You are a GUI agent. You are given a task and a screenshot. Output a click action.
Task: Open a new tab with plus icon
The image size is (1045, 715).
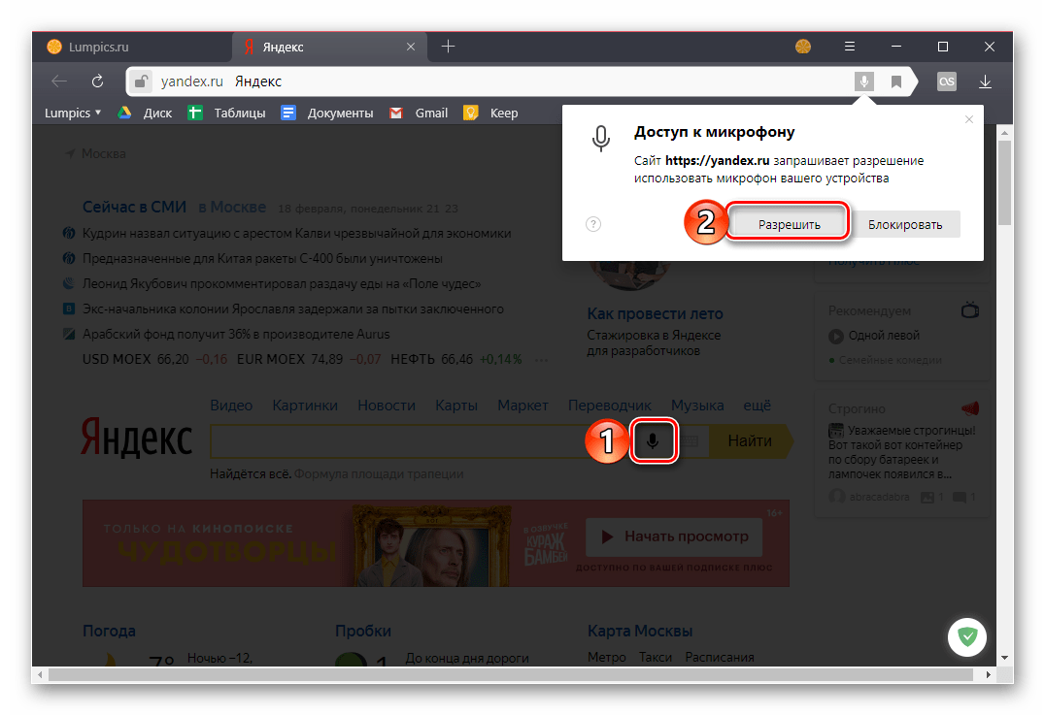coord(448,46)
